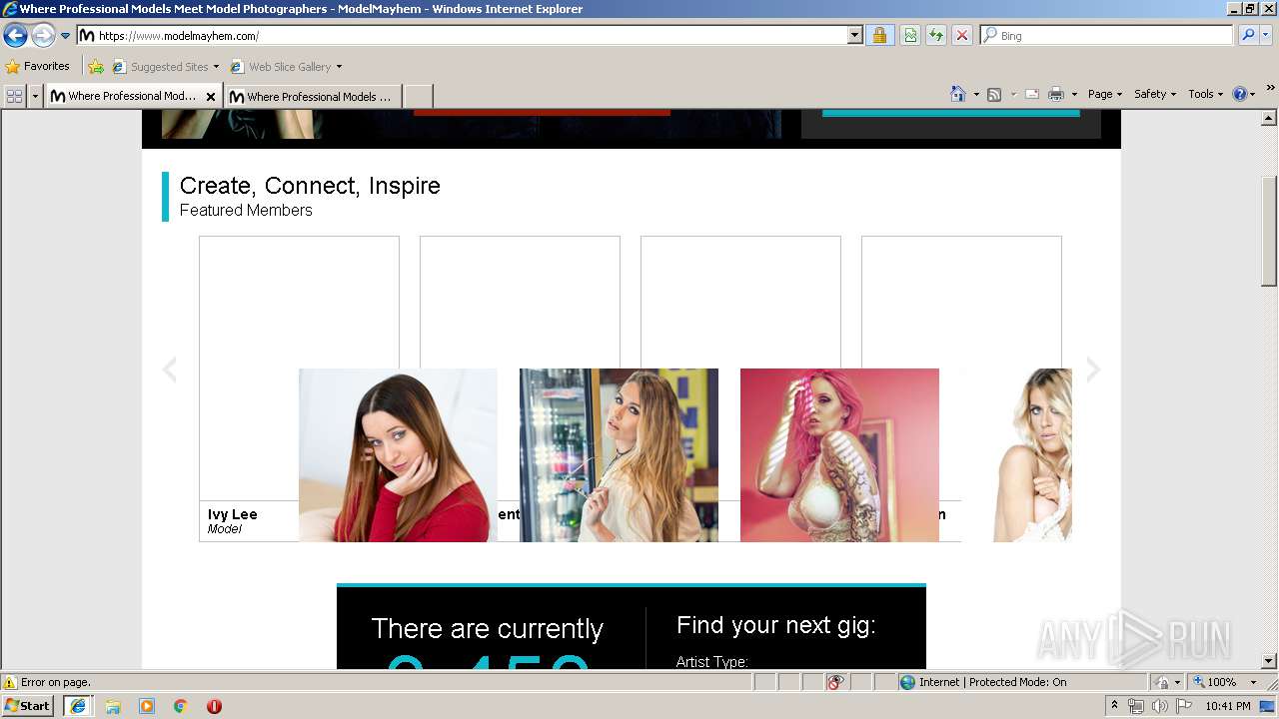Refresh the page with green arrows

click(x=936, y=36)
